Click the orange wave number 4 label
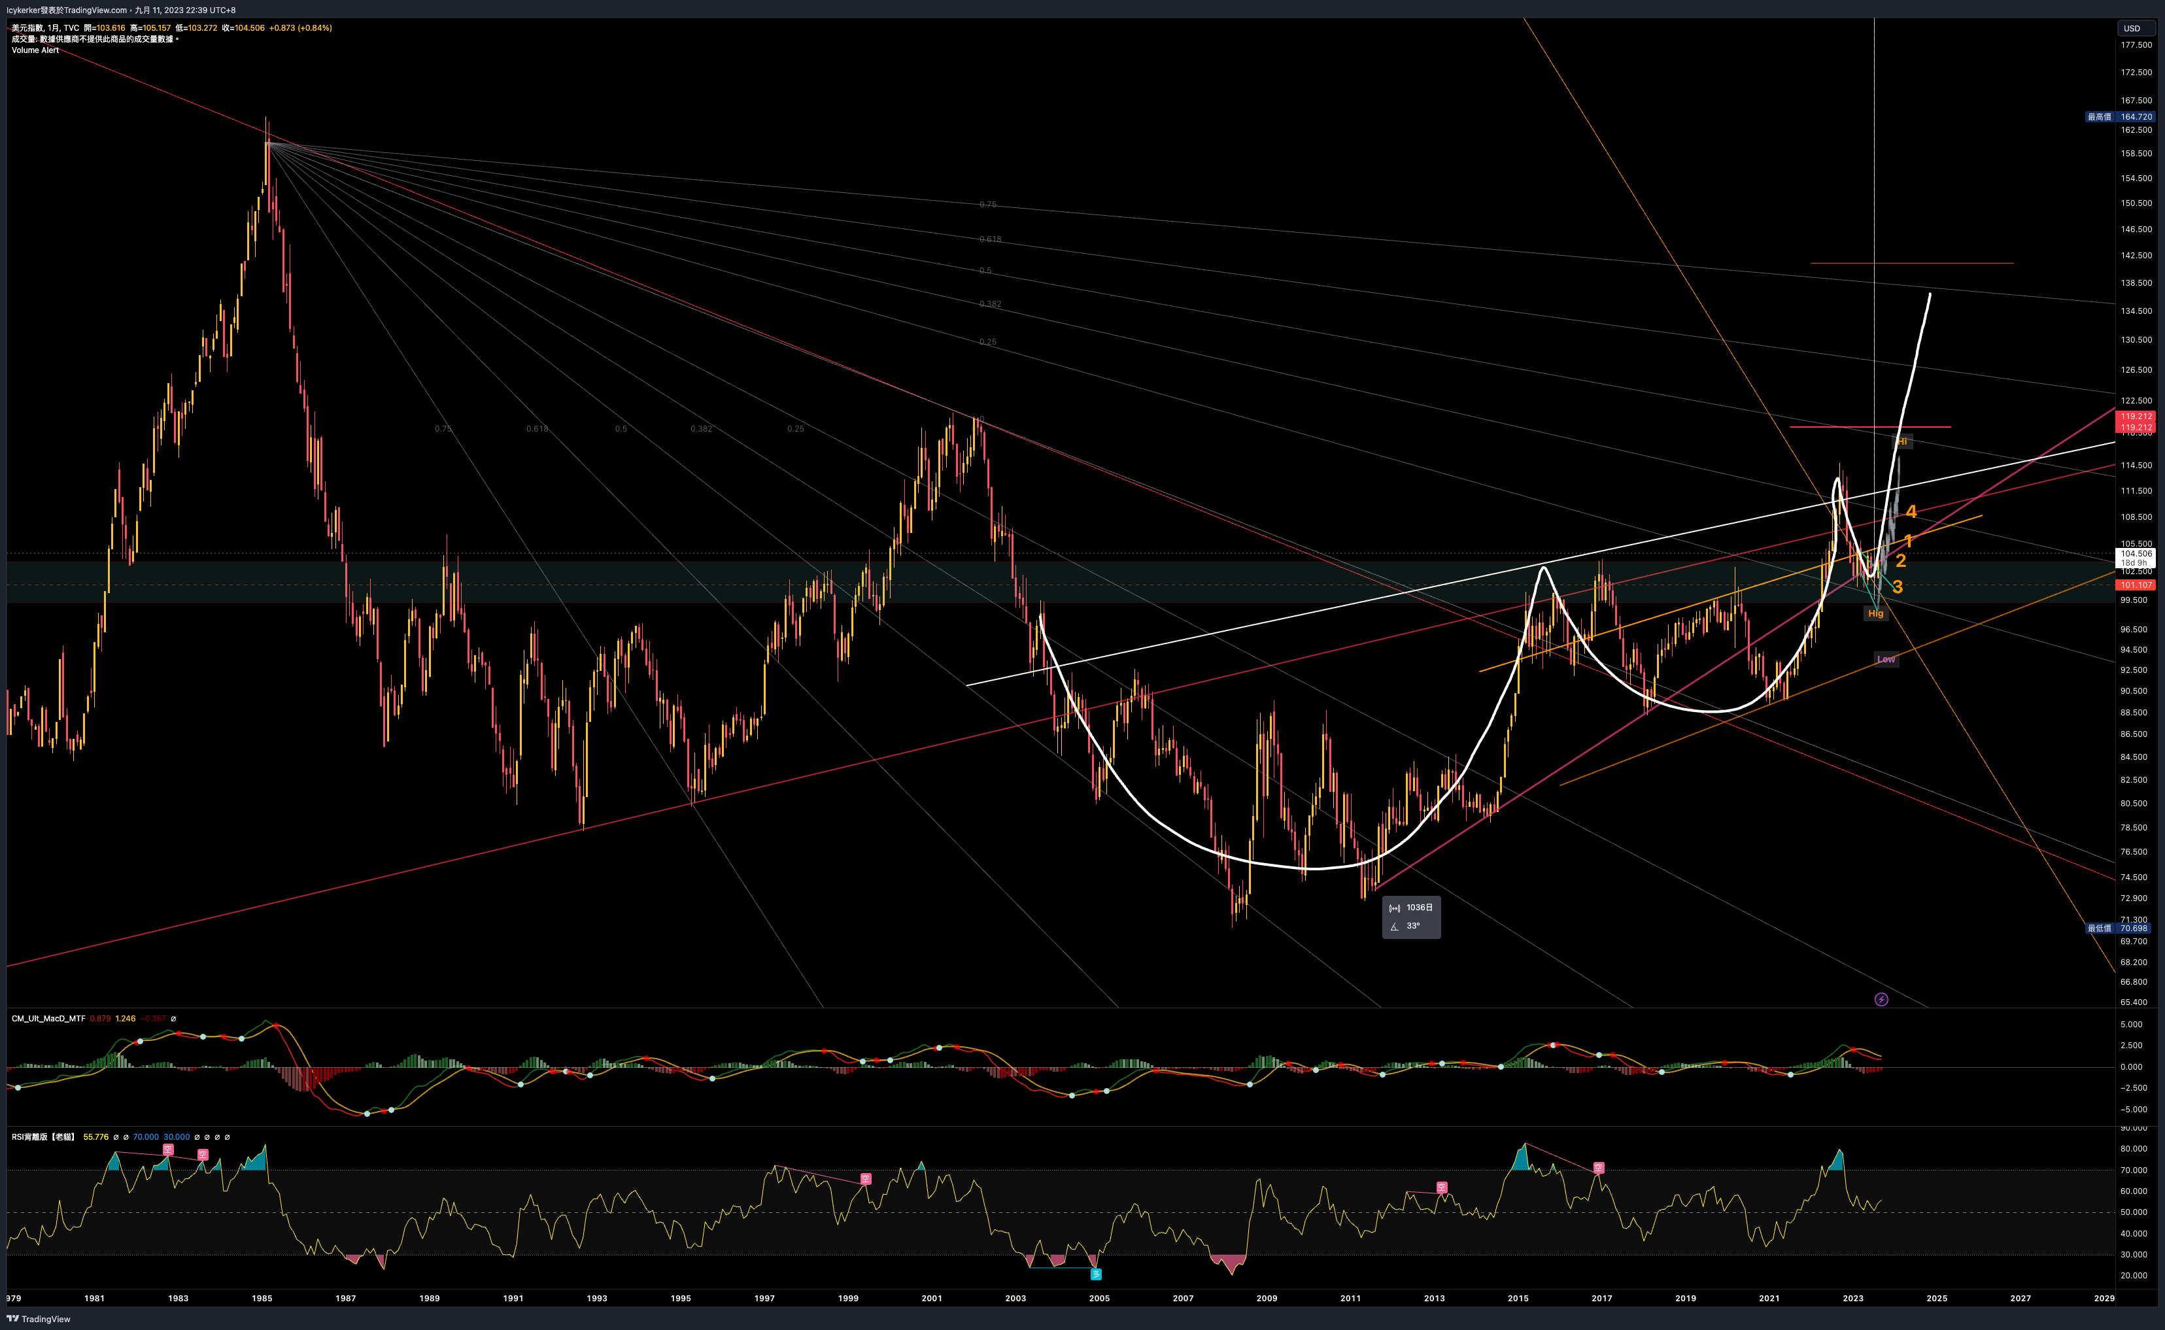Screen dimensions: 2165x1330 pos(1911,511)
